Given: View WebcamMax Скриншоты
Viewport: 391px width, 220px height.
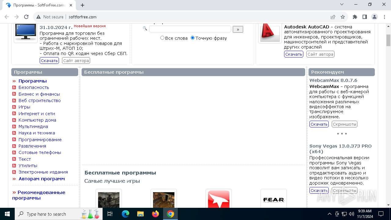Looking at the screenshot, I should click(x=345, y=124).
